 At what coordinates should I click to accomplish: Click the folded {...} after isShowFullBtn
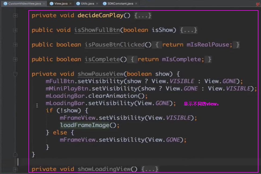[x=189, y=30]
